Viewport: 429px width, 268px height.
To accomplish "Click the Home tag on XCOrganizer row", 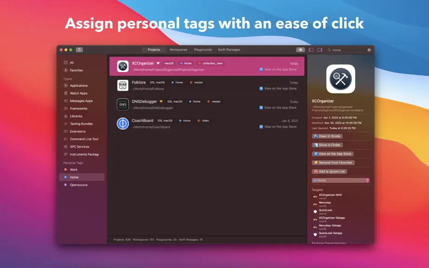I will coord(186,63).
